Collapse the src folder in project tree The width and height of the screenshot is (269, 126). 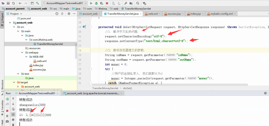click(x=15, y=27)
